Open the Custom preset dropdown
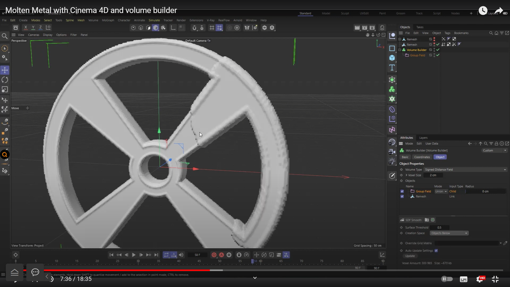510x287 pixels. coord(494,150)
